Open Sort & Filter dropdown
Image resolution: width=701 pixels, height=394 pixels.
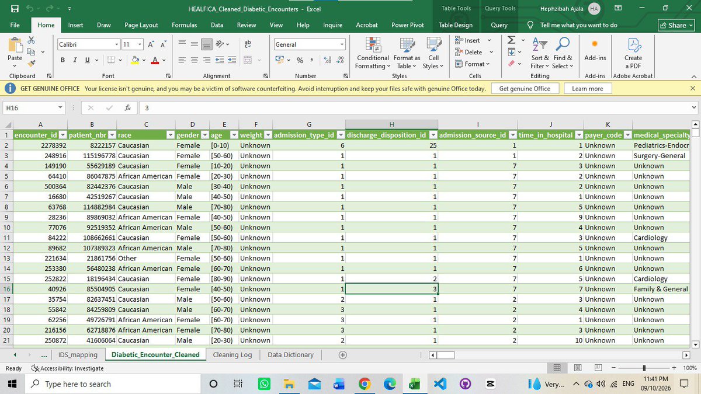[540, 53]
